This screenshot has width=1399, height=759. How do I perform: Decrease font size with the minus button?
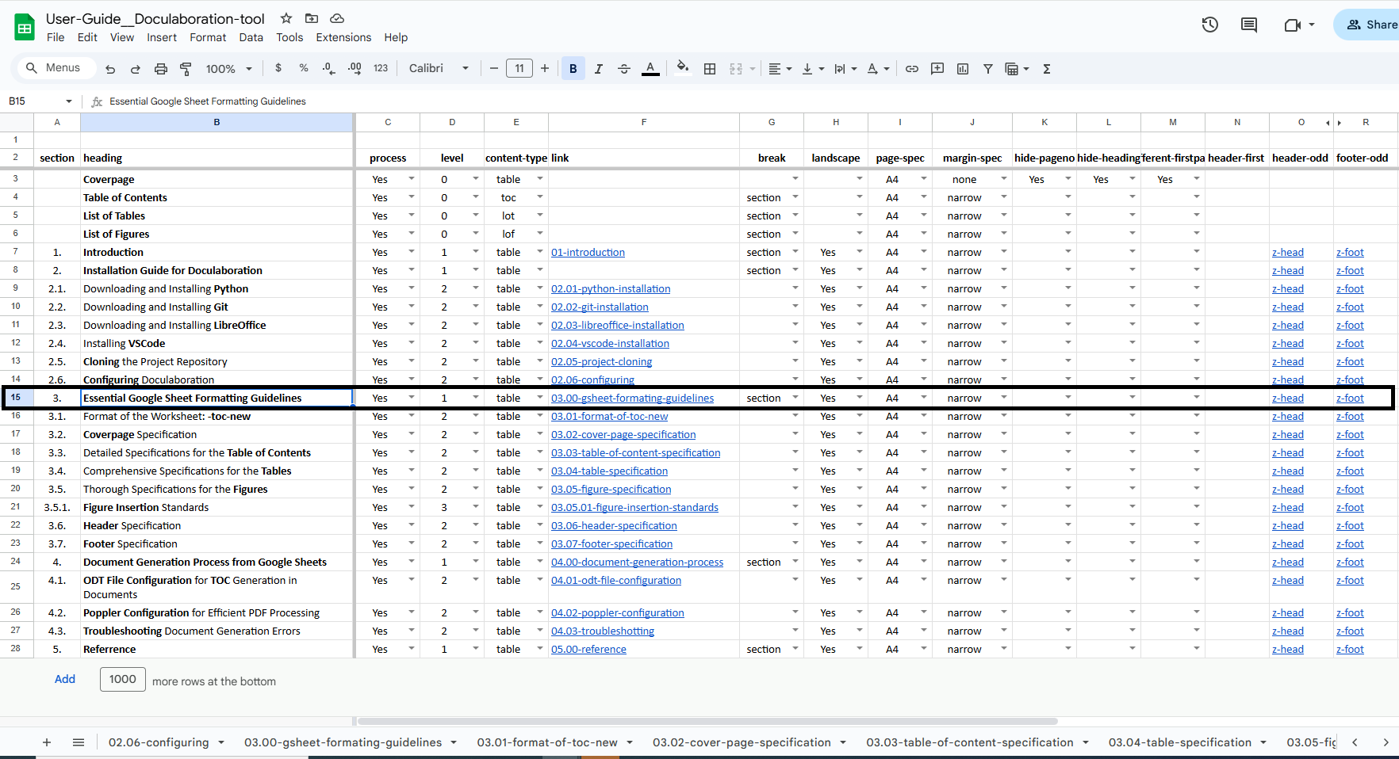494,68
